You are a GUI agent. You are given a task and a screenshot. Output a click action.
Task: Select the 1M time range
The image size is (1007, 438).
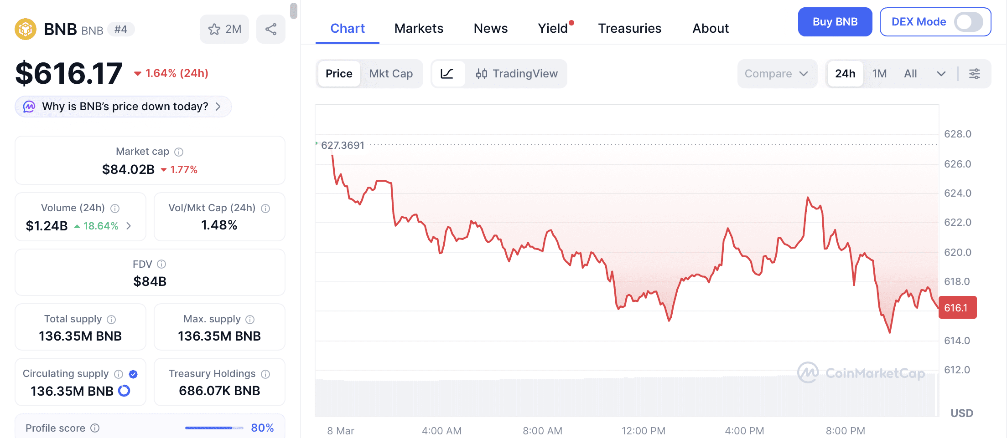coord(879,74)
